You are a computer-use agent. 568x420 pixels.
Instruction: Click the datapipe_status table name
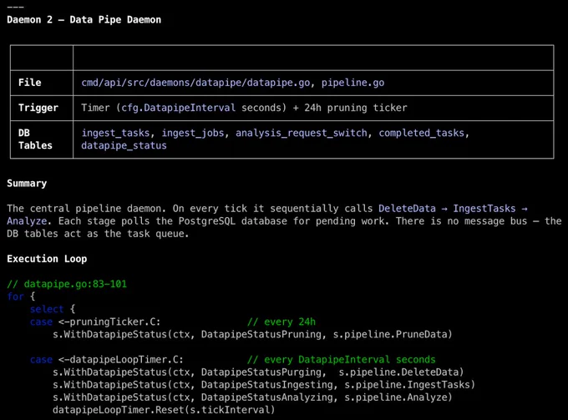pos(124,145)
